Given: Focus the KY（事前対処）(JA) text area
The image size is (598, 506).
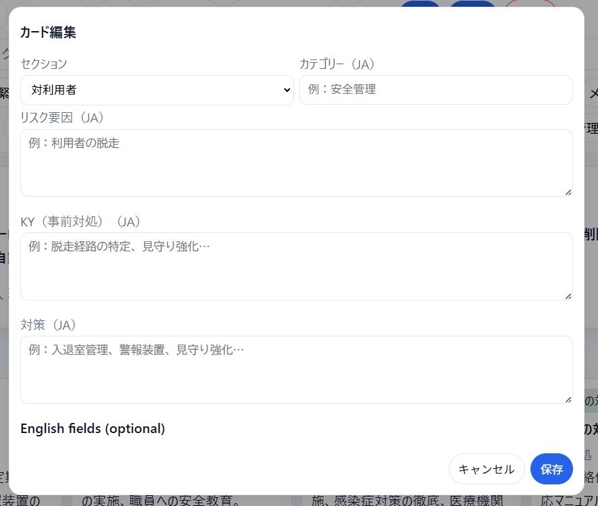Looking at the screenshot, I should 297,267.
